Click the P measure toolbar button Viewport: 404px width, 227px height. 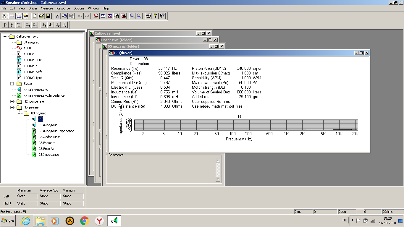click(5, 25)
